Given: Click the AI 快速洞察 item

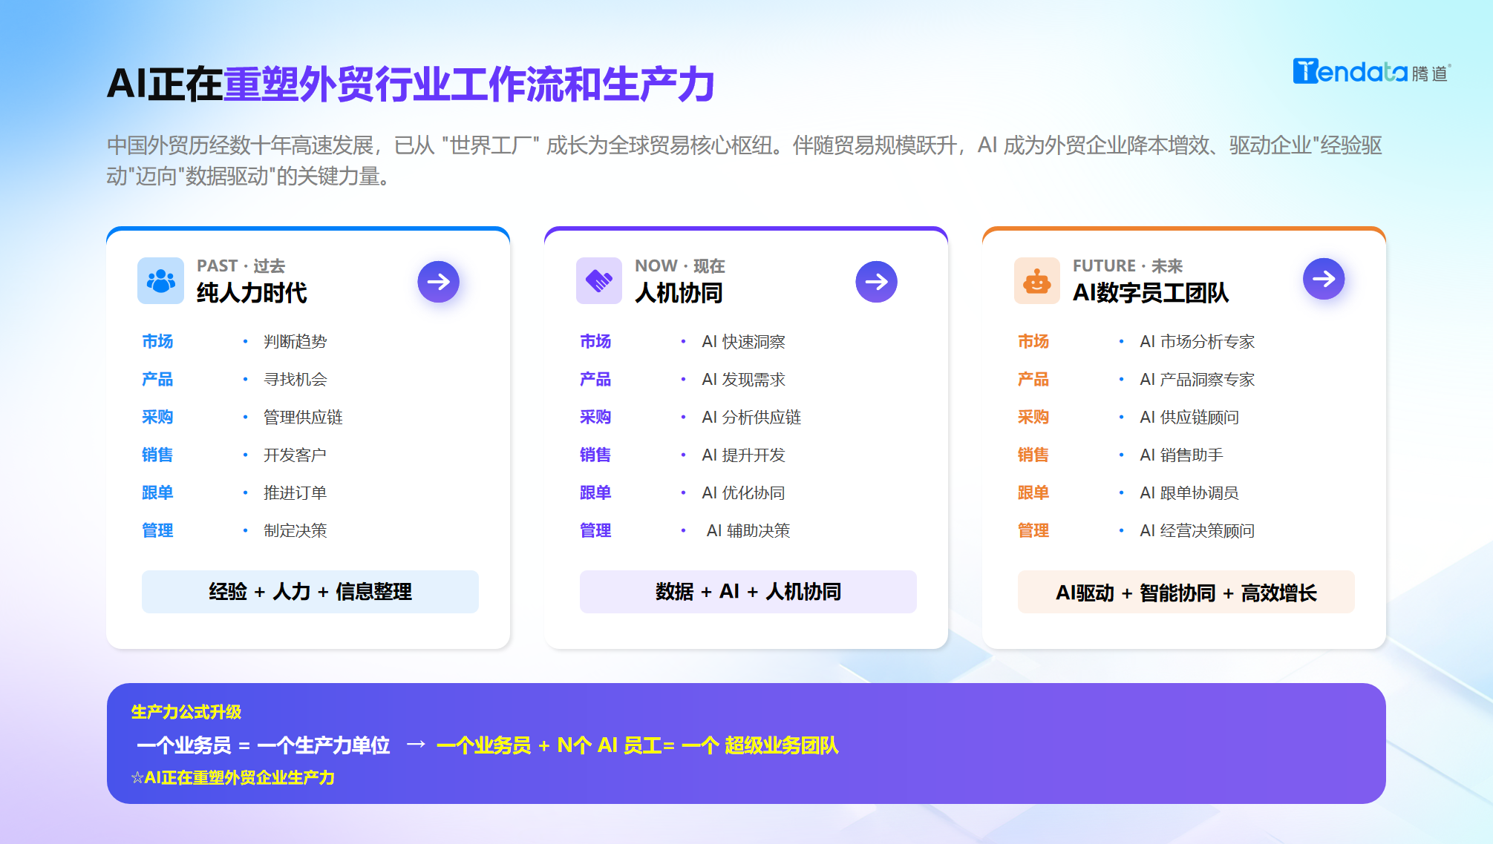Looking at the screenshot, I should 743,341.
